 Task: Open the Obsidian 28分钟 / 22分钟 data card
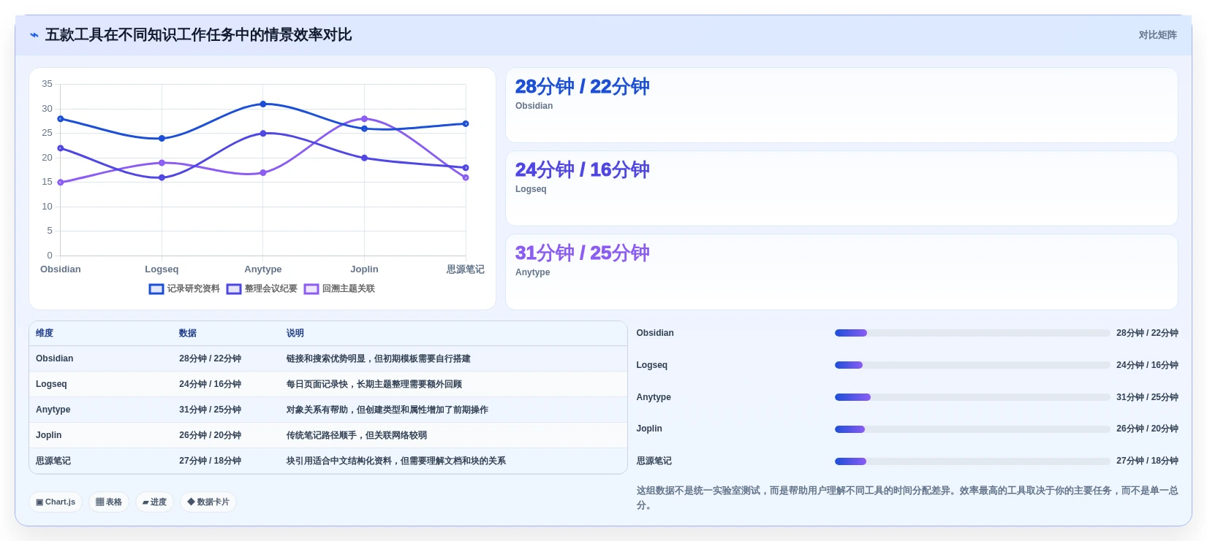click(841, 106)
